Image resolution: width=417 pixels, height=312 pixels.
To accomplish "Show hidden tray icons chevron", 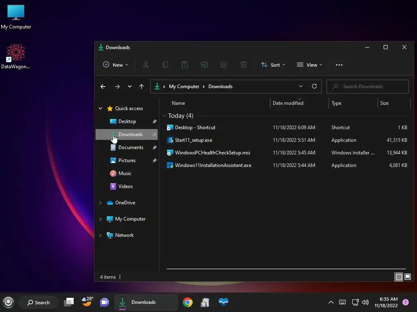I will click(331, 302).
